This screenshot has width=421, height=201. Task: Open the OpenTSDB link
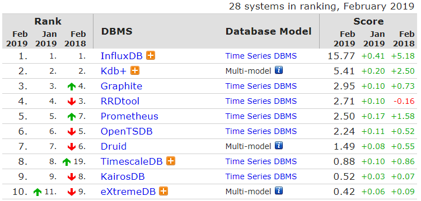coord(127,131)
